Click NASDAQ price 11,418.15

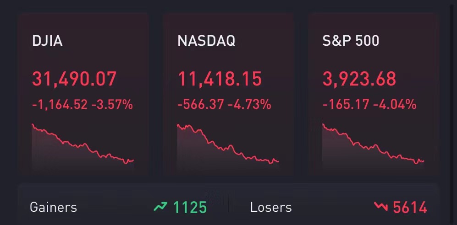point(220,79)
